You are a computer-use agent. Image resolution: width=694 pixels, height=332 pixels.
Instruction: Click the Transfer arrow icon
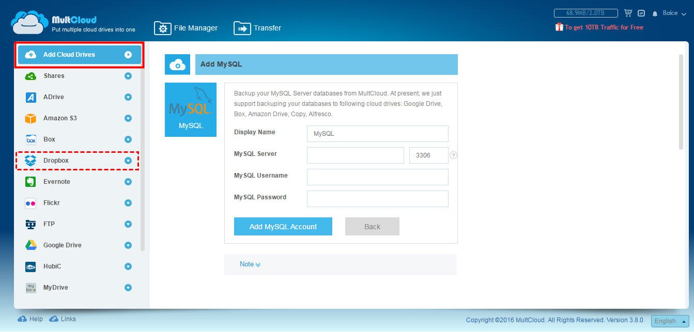tap(242, 28)
